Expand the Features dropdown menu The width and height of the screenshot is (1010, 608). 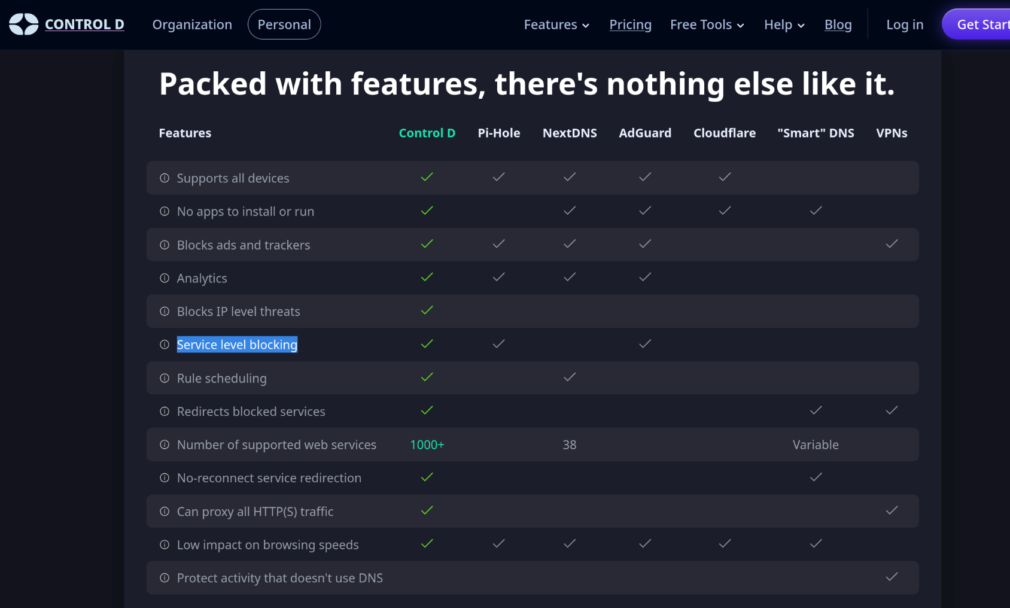click(x=556, y=25)
